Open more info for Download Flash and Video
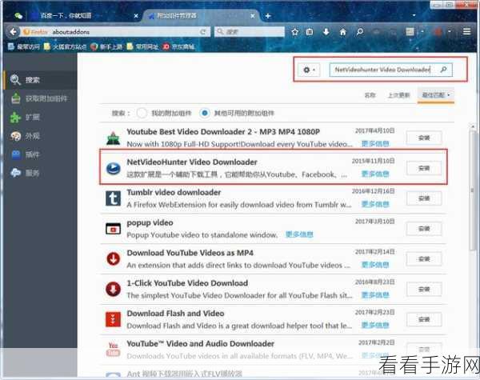Viewport: 480px width, 380px height. coord(375,325)
